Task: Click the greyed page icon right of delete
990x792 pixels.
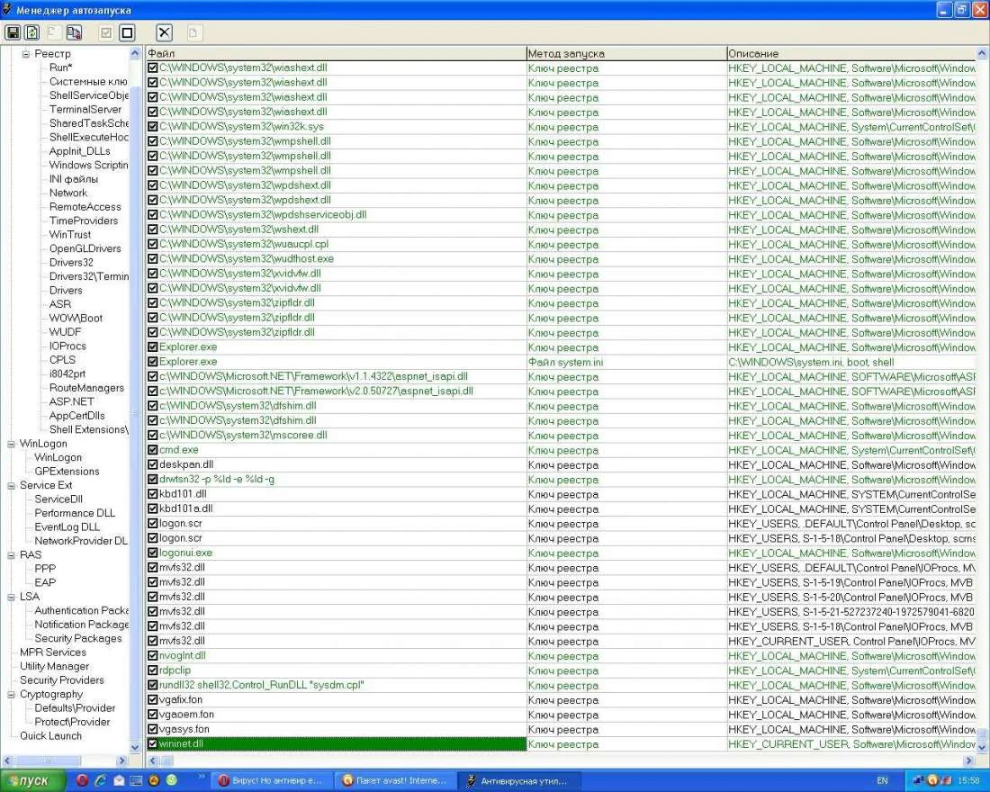Action: 193,32
